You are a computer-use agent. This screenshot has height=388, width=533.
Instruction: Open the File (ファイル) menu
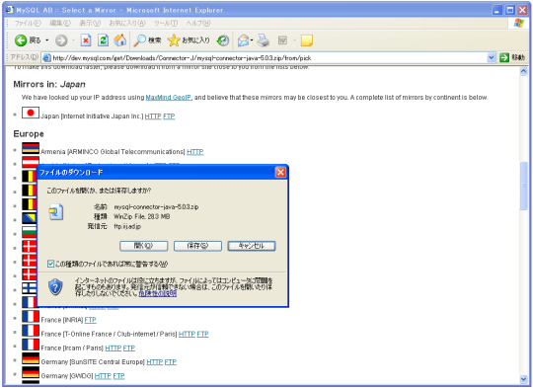(x=28, y=23)
